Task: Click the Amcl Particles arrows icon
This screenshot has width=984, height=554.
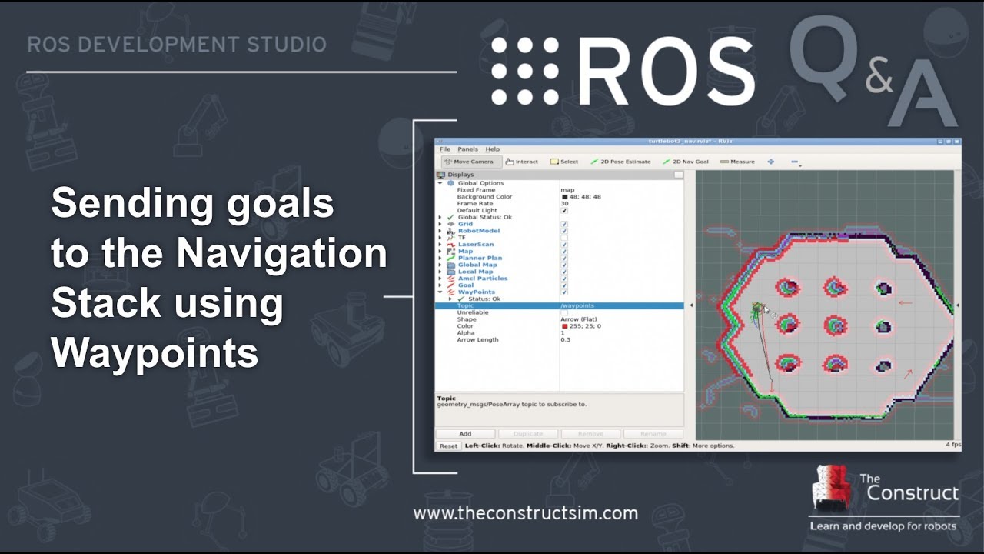Action: tap(451, 279)
